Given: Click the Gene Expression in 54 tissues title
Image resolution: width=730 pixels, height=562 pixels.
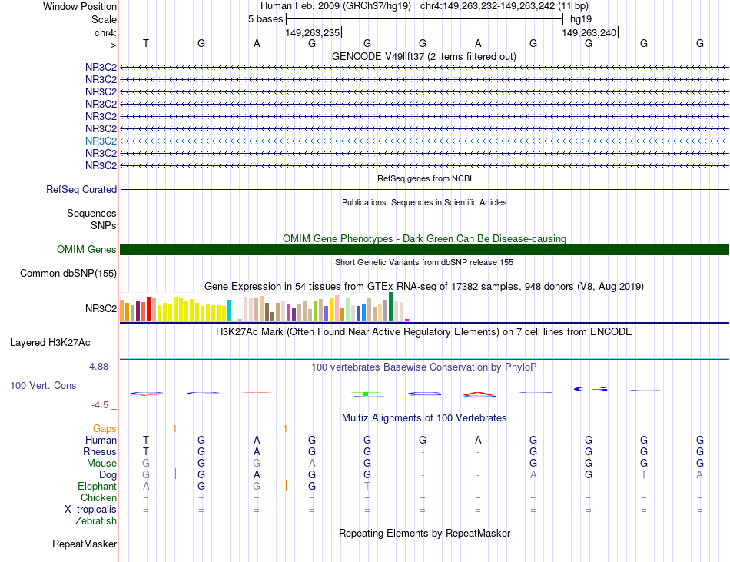Looking at the screenshot, I should [424, 286].
